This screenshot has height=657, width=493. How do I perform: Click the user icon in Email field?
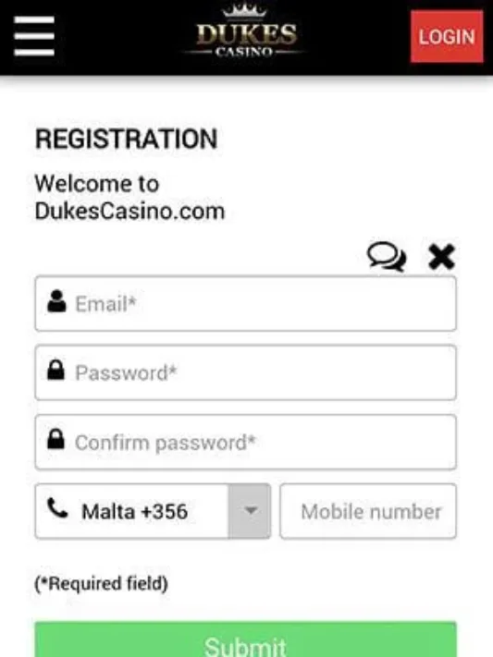56,301
